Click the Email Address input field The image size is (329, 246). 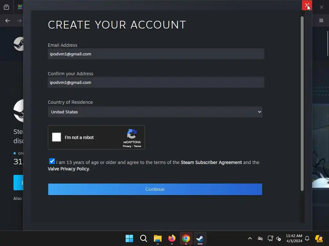[x=156, y=54]
